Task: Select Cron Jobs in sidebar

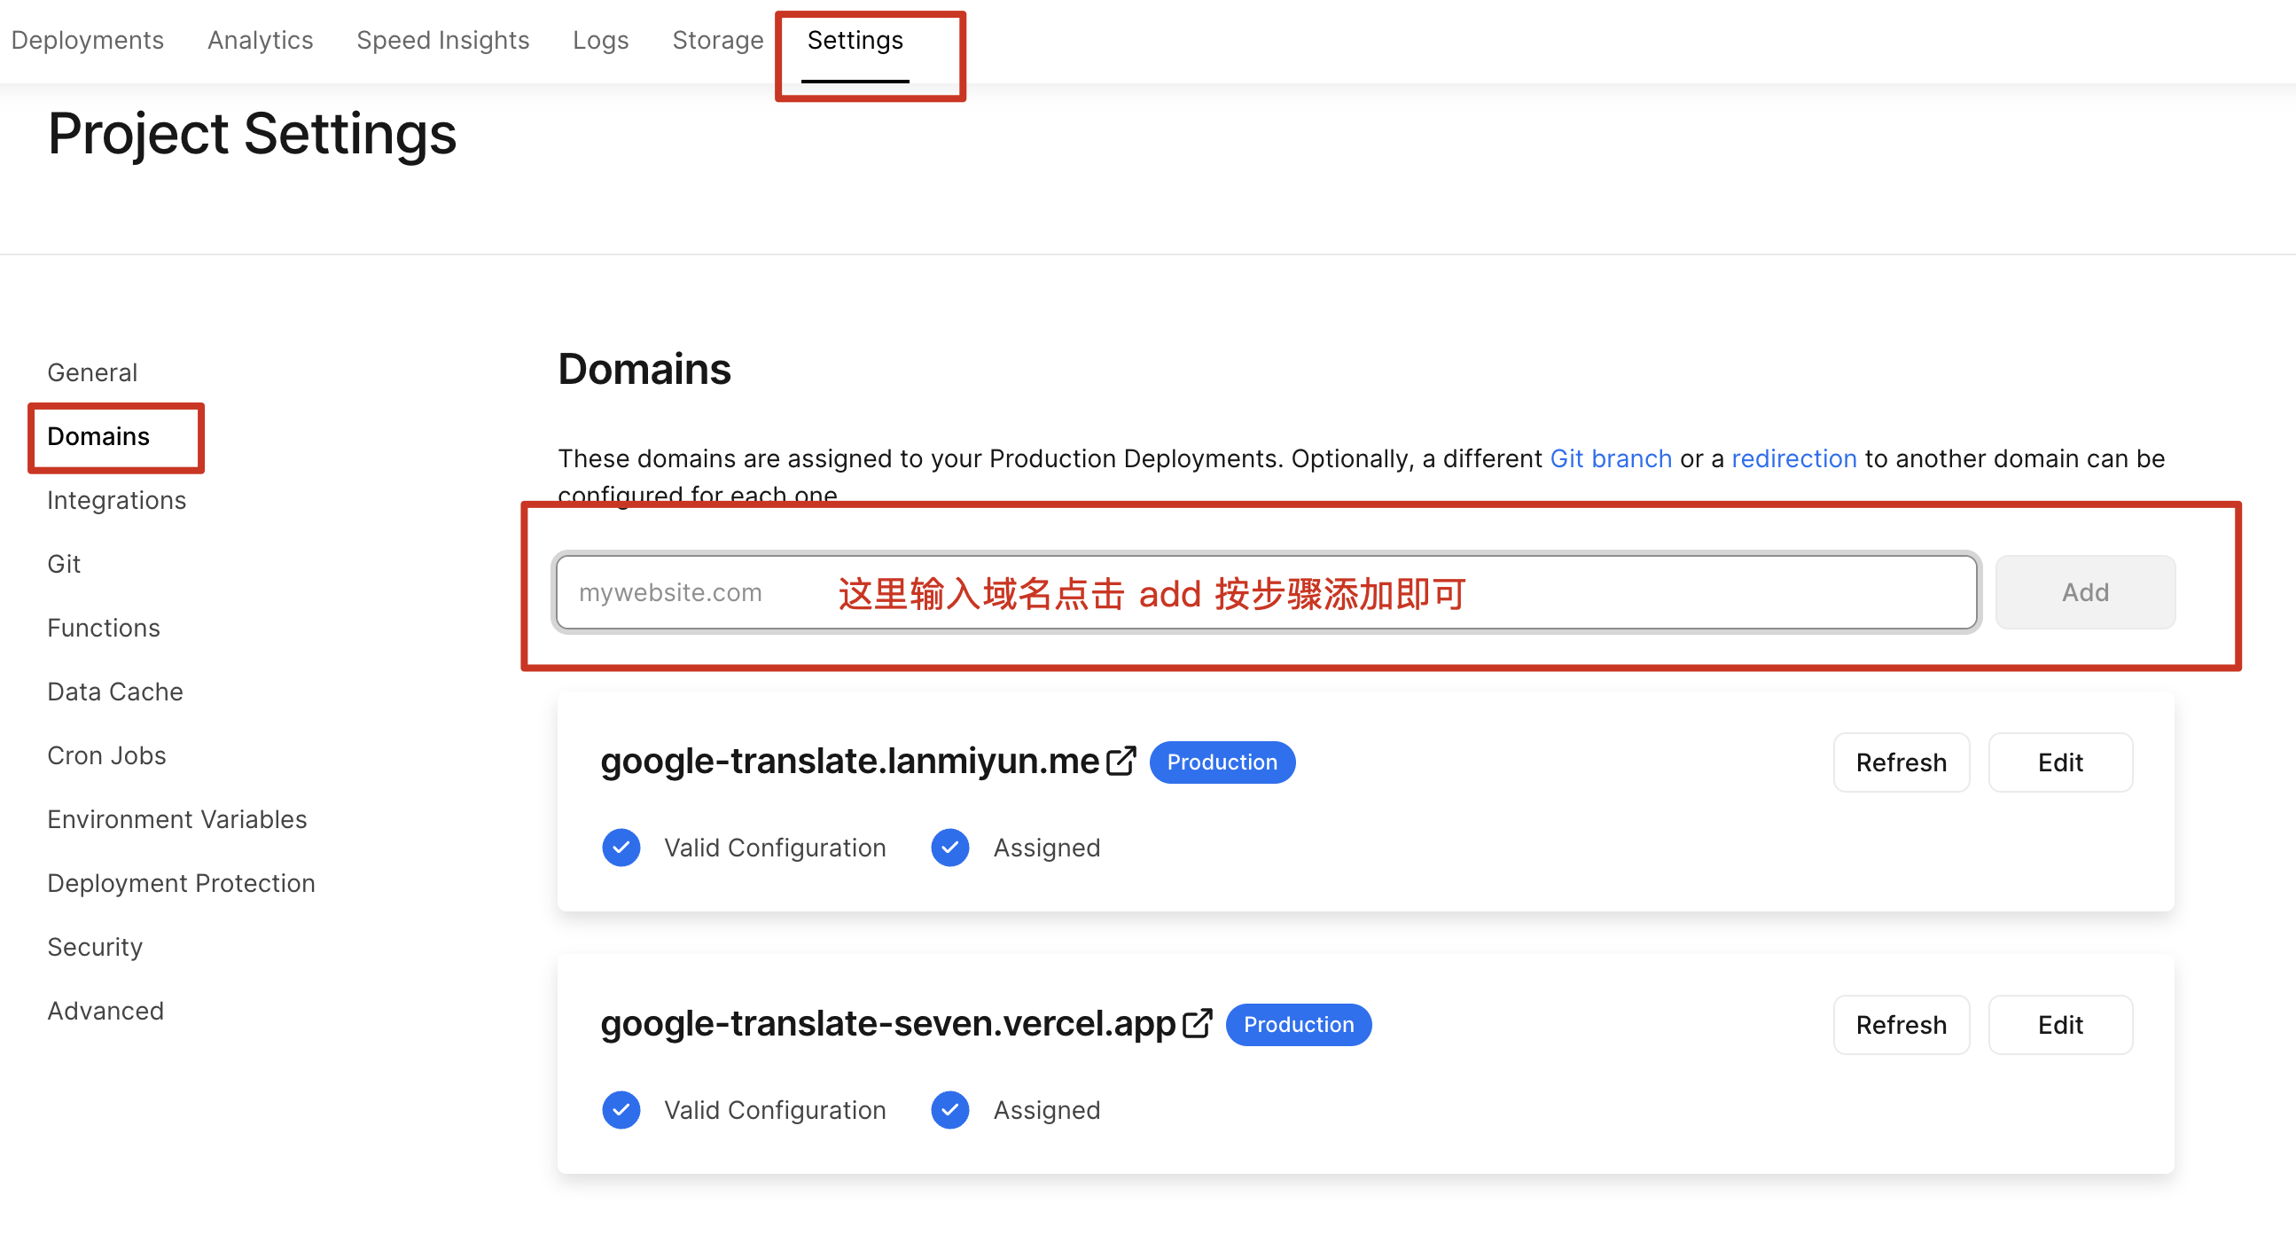Action: [x=106, y=755]
